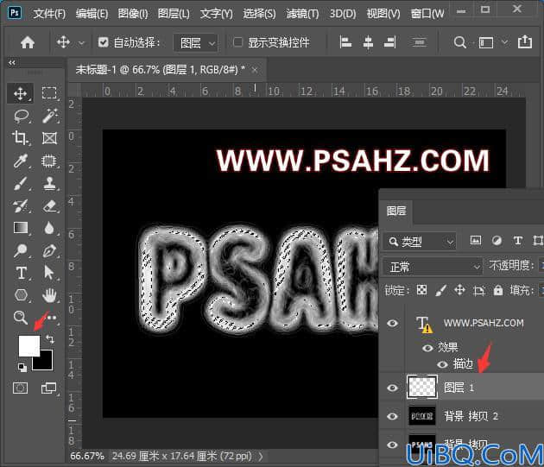Lock layer position

pyautogui.click(x=459, y=290)
